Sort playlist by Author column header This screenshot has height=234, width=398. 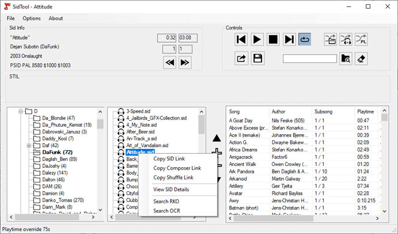[290, 111]
